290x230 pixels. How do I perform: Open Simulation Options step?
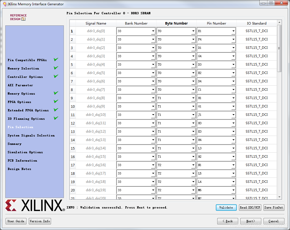tap(25, 152)
